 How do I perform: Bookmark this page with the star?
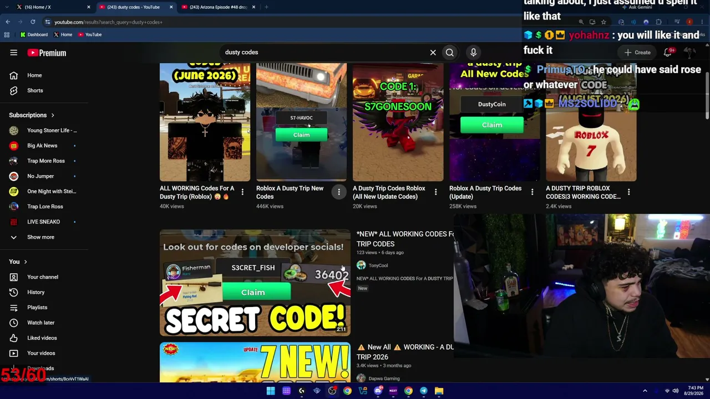pyautogui.click(x=603, y=22)
